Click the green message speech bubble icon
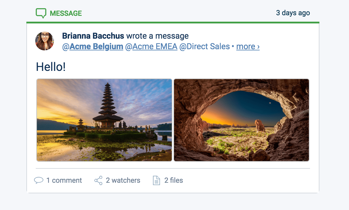The width and height of the screenshot is (349, 210). [41, 13]
